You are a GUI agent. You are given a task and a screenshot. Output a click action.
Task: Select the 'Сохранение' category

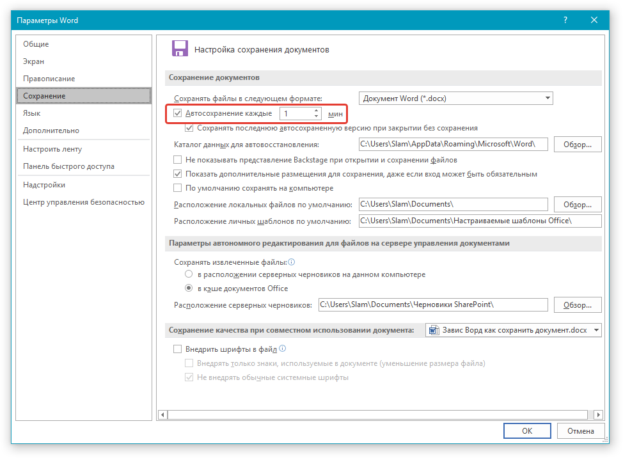(84, 96)
